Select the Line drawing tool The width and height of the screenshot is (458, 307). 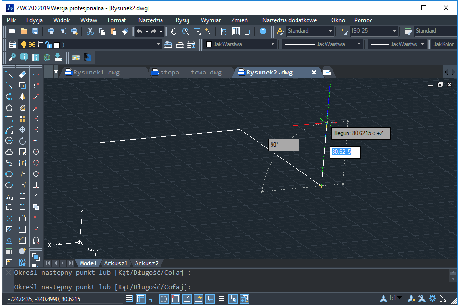[9, 74]
